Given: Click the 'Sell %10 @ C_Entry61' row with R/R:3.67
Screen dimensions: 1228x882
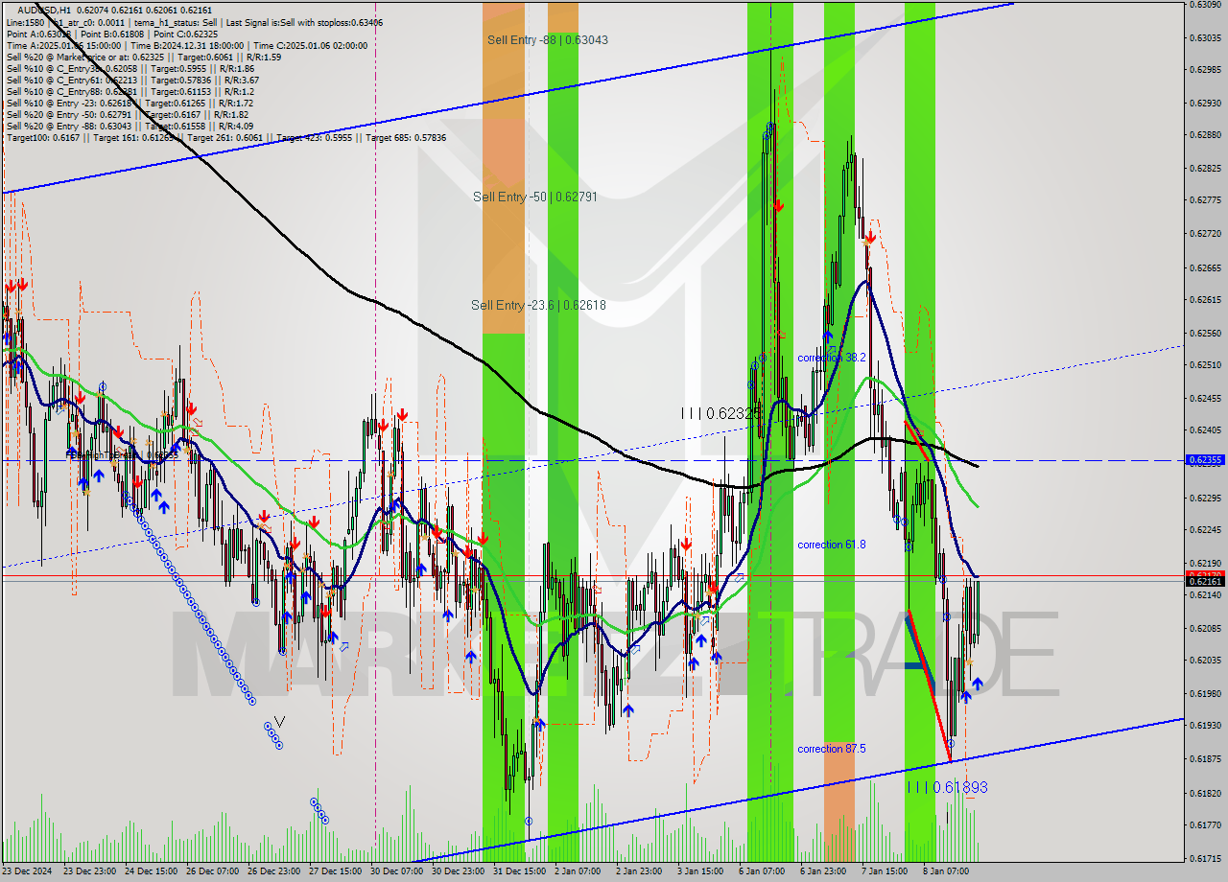Looking at the screenshot, I should coord(132,81).
